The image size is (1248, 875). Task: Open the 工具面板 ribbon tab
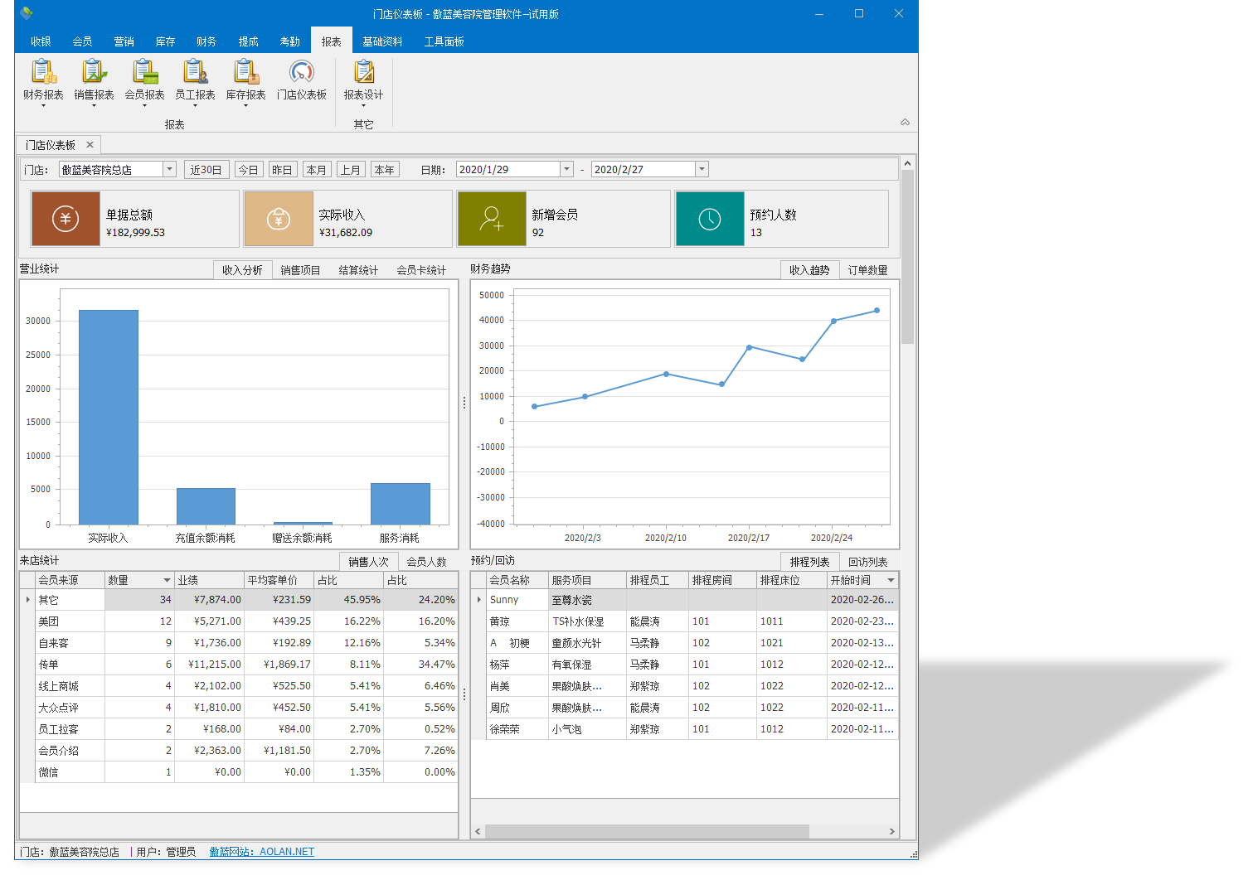(x=444, y=41)
